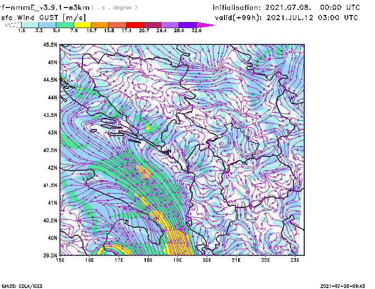Click the 41N latitude label
Viewport: 375px width, 289px height.
click(x=52, y=203)
